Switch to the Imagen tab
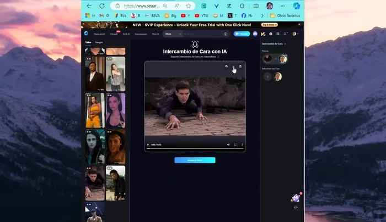 (x=99, y=42)
